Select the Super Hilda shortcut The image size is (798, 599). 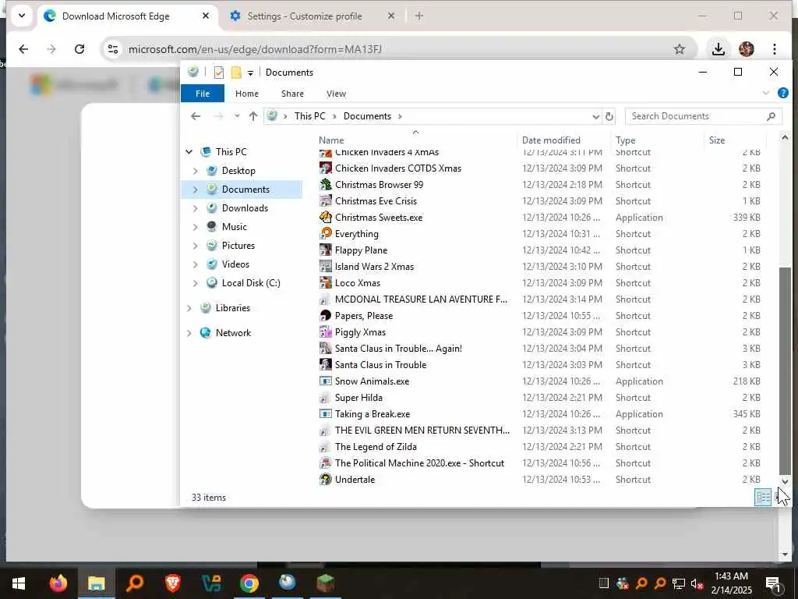pos(358,398)
